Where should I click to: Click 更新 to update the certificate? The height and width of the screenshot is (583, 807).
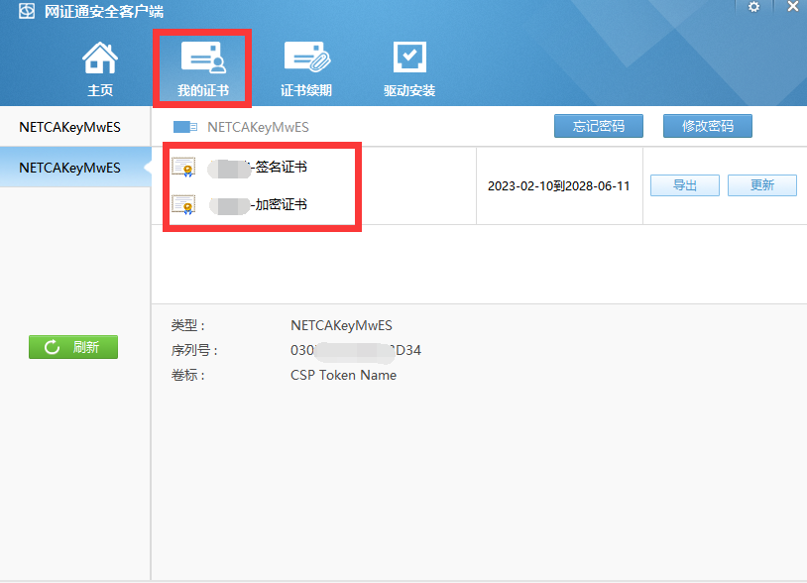click(761, 185)
